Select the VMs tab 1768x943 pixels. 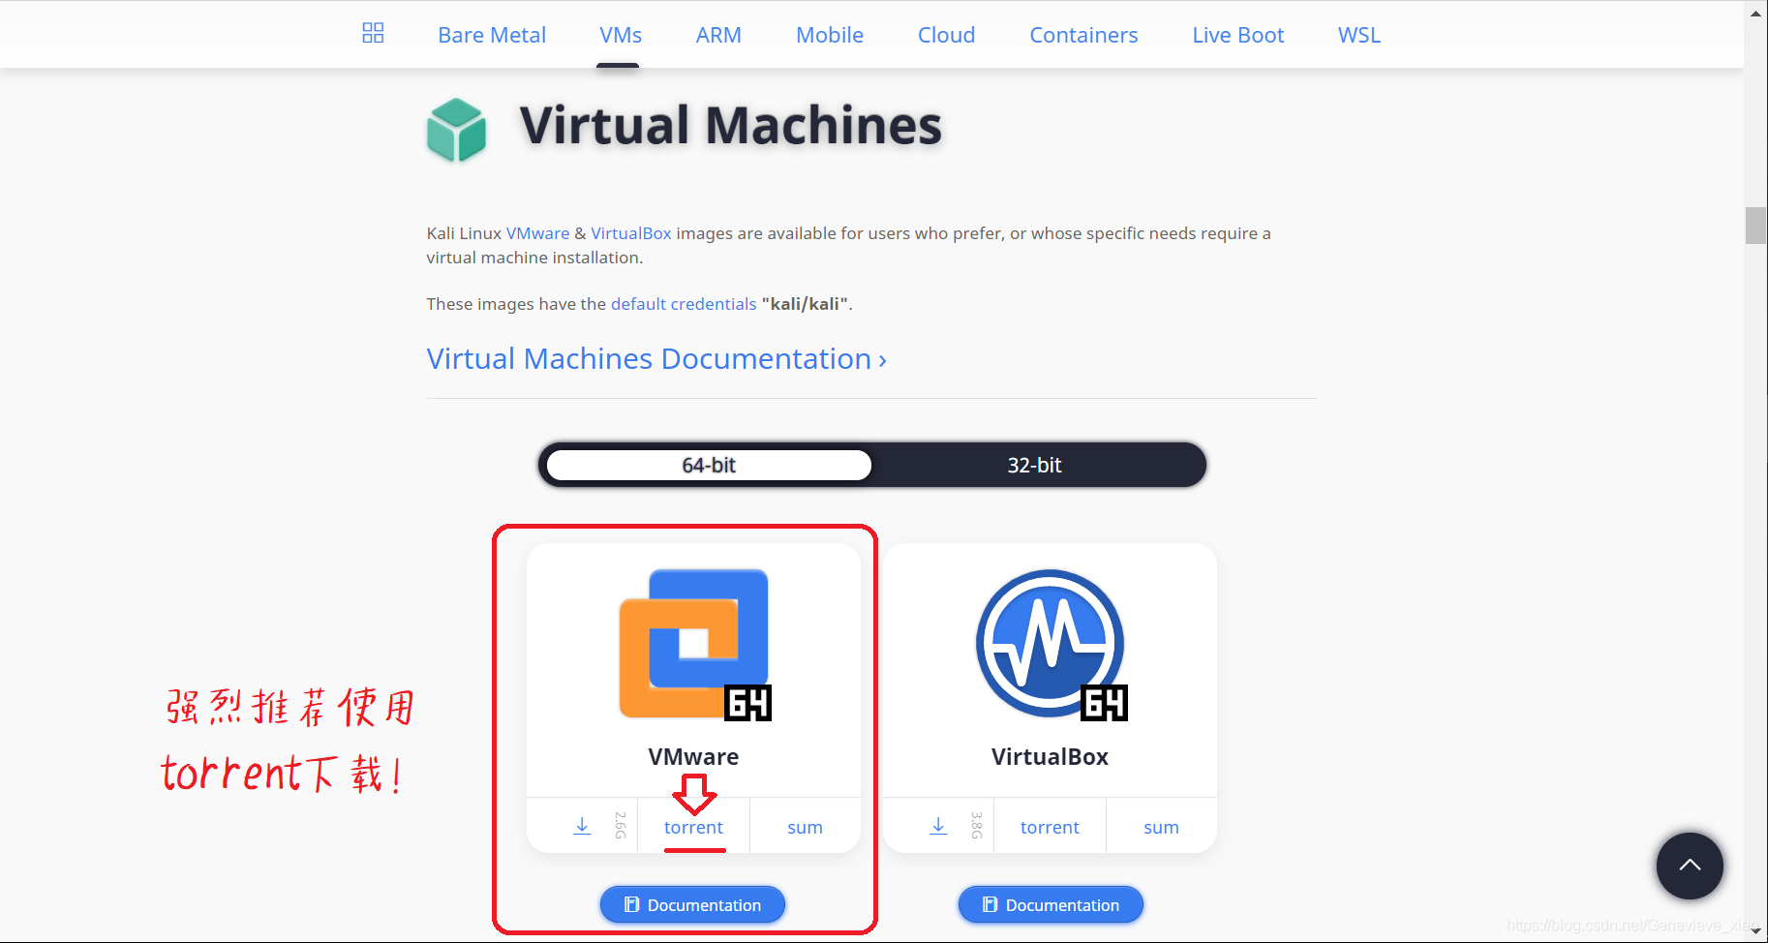point(621,35)
